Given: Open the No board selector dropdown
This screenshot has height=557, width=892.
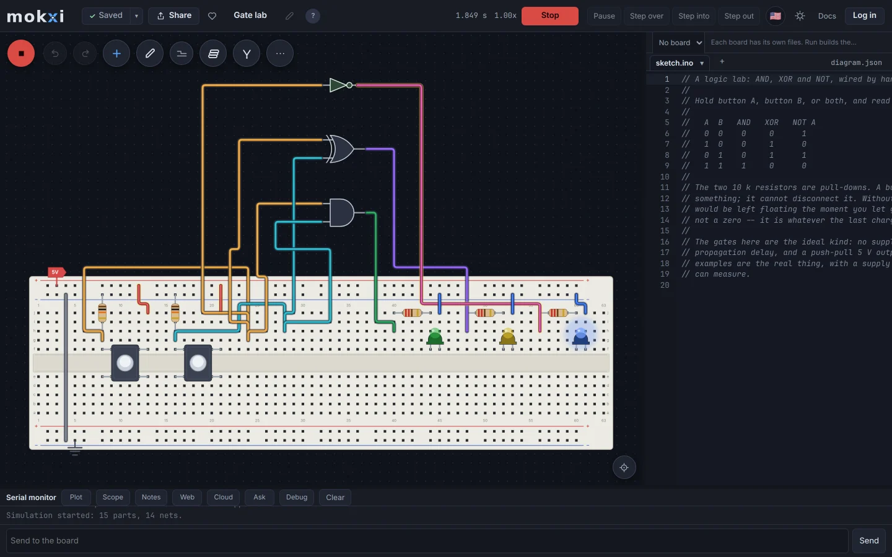Looking at the screenshot, I should click(x=680, y=43).
